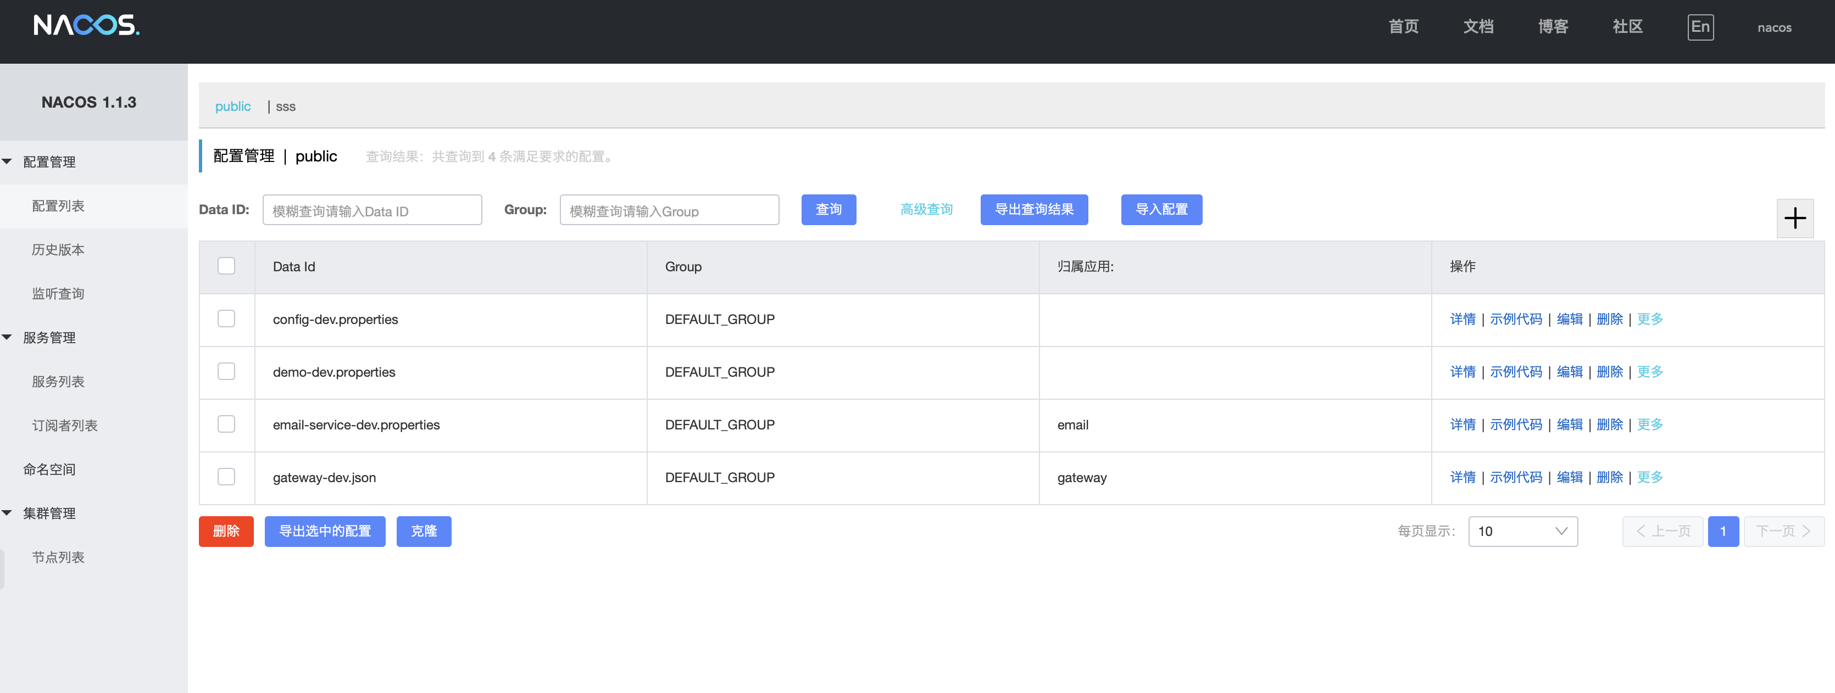1835x693 pixels.
Task: Check the config-dev.properties row checkbox
Action: [x=226, y=318]
